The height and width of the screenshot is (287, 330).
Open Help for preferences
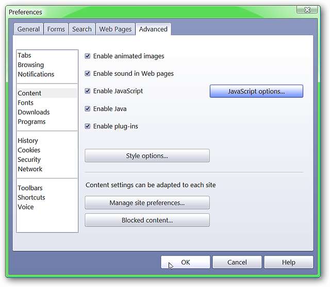288,262
